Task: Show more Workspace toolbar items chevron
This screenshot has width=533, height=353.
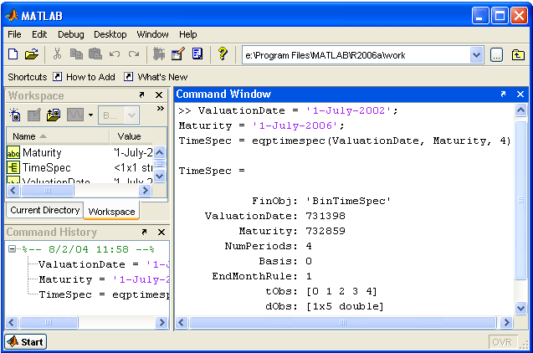Action: tap(161, 109)
